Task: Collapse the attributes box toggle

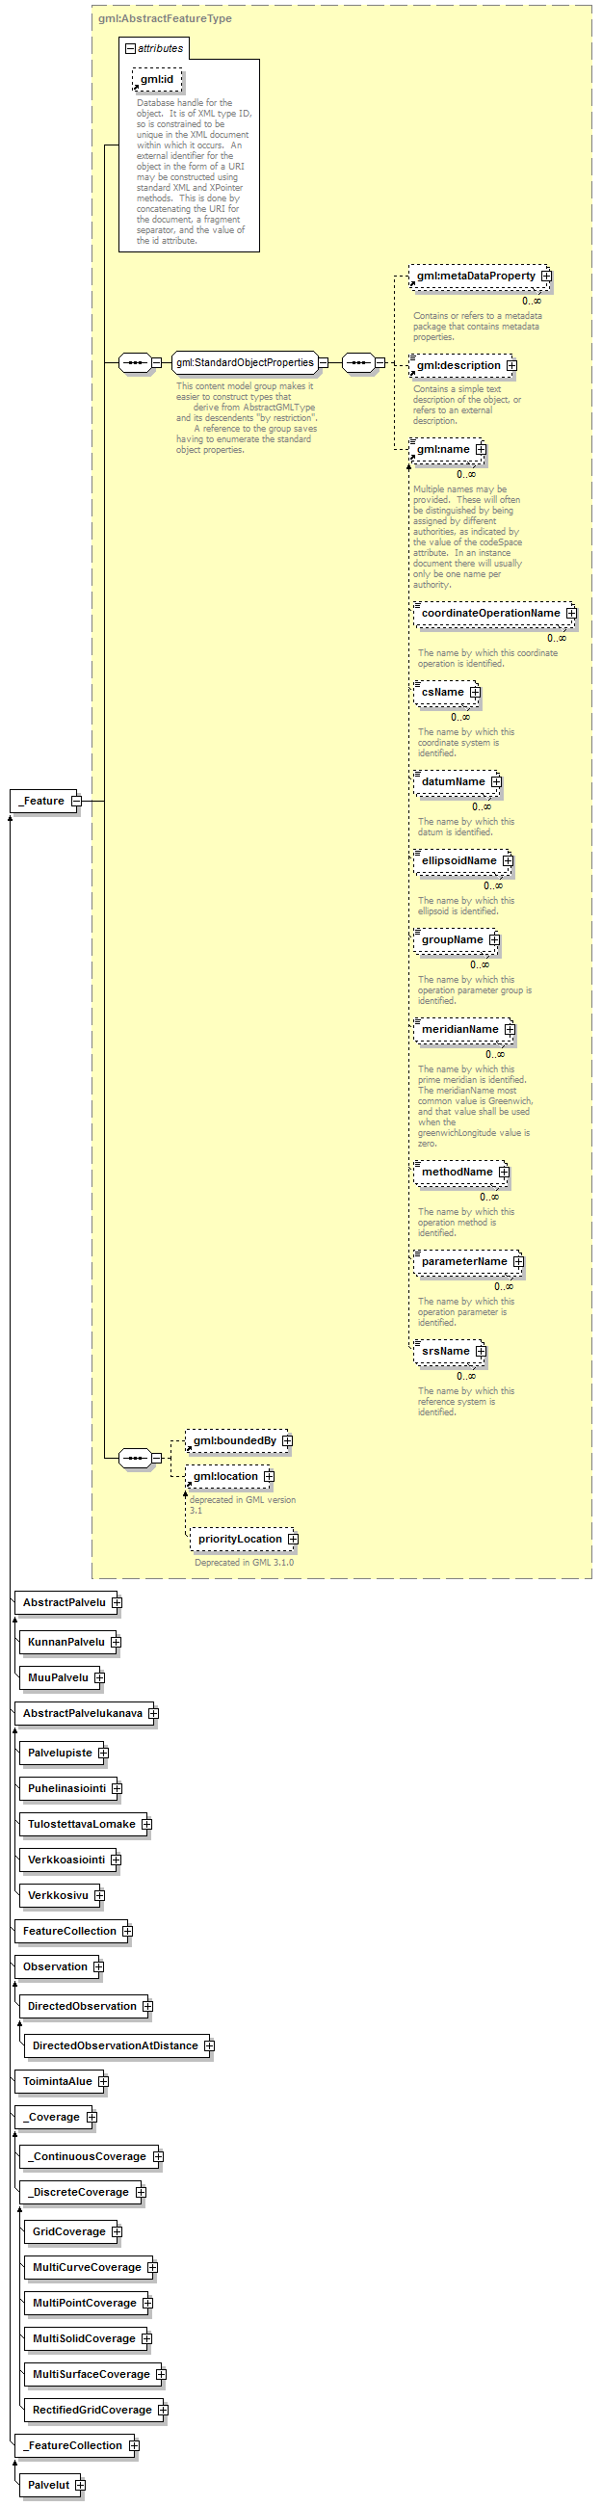Action: pos(130,48)
